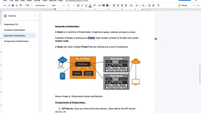The image size is (201, 113).
Task: Open the Insert menu
Action: tap(29, 1)
